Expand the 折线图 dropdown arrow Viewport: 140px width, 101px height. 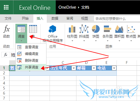click(84, 41)
